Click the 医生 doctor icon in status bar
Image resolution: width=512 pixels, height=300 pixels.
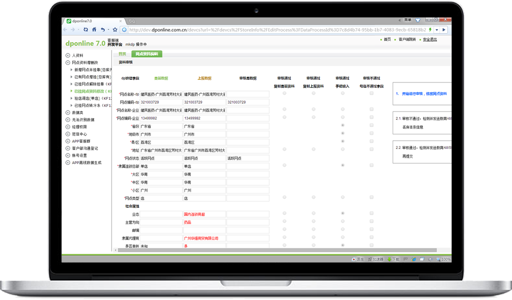click(x=354, y=260)
